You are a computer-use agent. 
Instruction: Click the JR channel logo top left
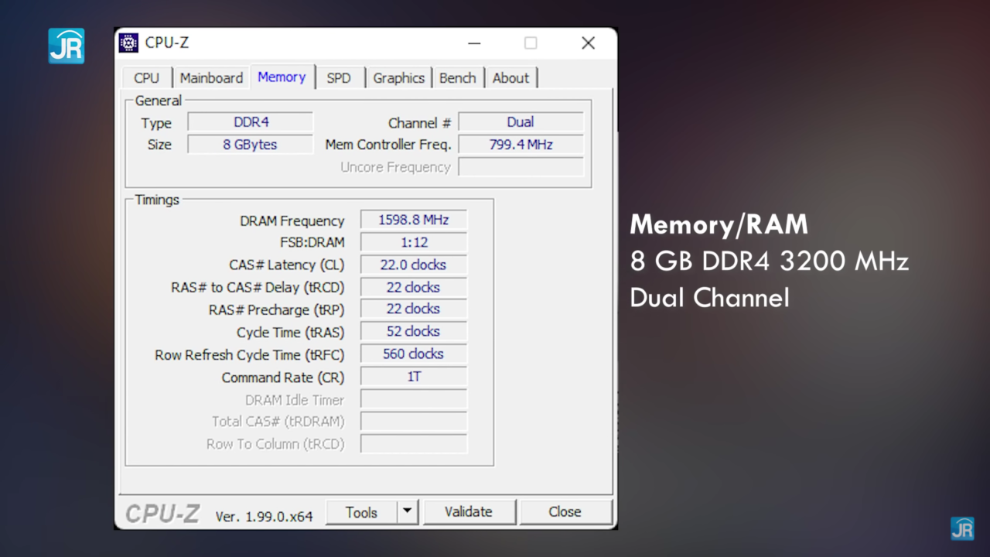pyautogui.click(x=66, y=46)
